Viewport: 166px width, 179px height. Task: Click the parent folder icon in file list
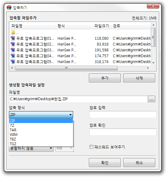click(13, 32)
